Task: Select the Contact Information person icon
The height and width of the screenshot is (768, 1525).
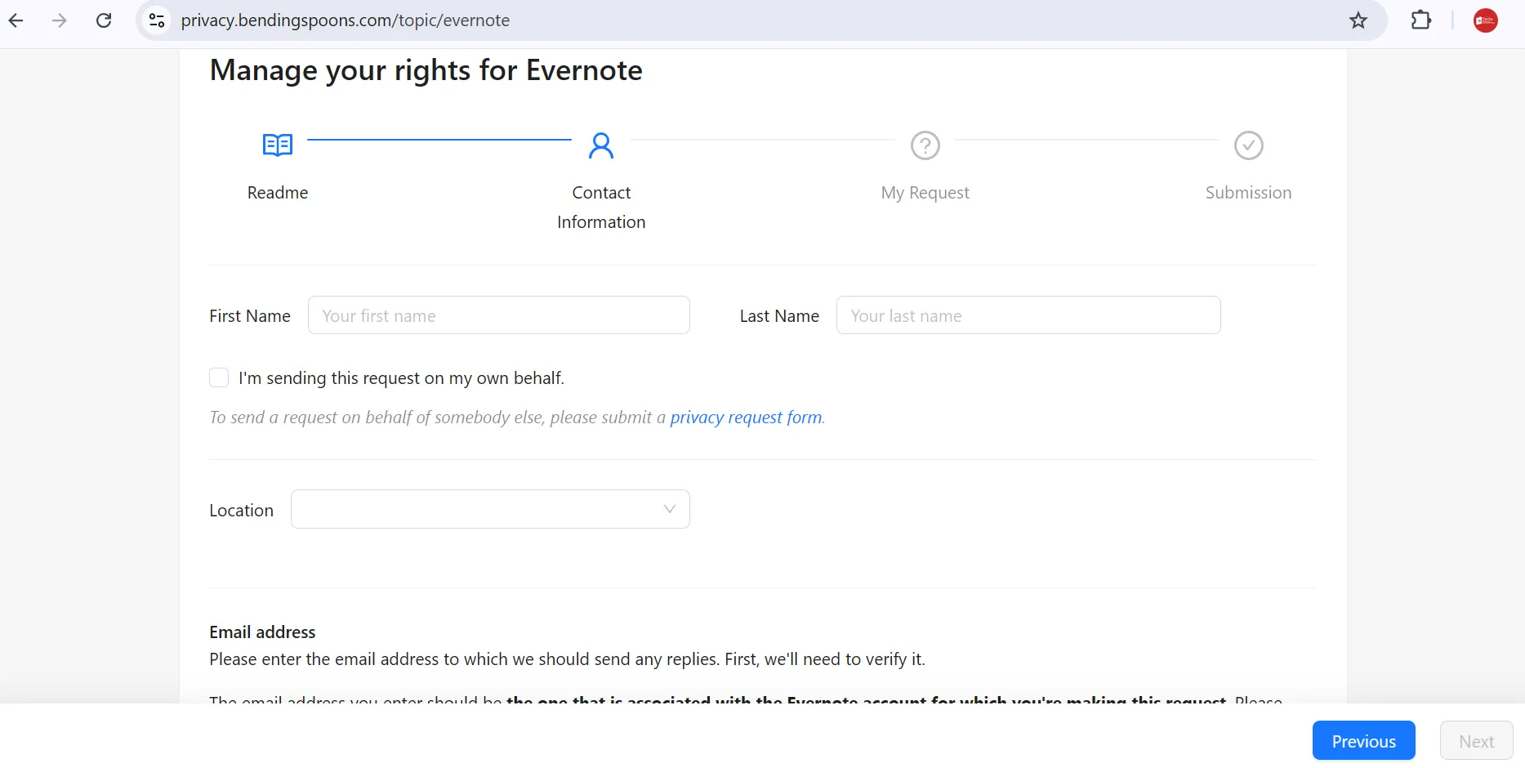Action: click(602, 145)
